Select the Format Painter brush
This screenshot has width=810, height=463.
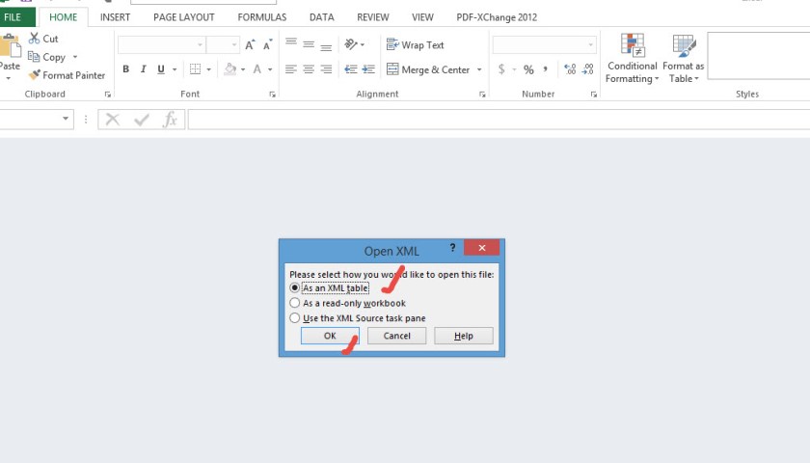click(34, 75)
